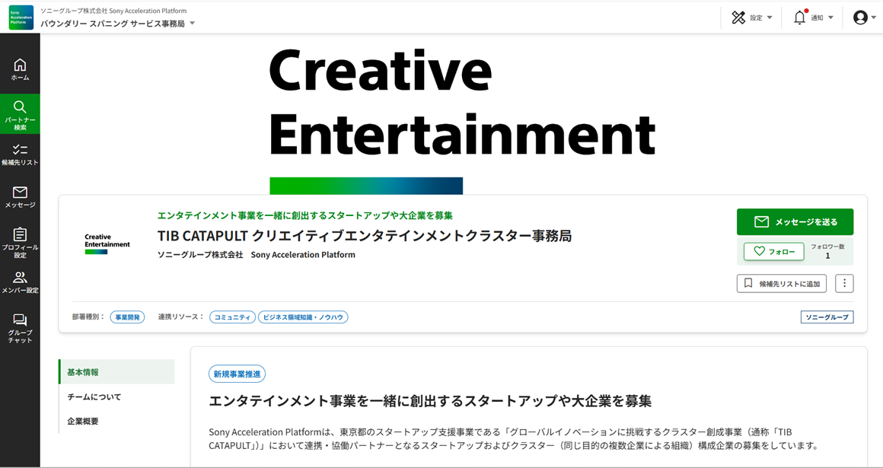Click the ソニーグループ tag badge

tap(827, 317)
